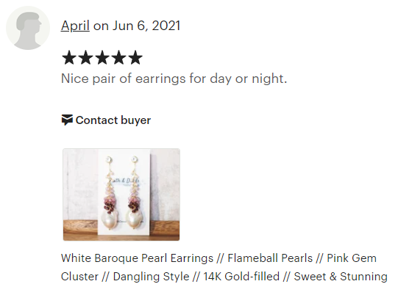
Task: Select the third rating star
Action: coord(102,58)
